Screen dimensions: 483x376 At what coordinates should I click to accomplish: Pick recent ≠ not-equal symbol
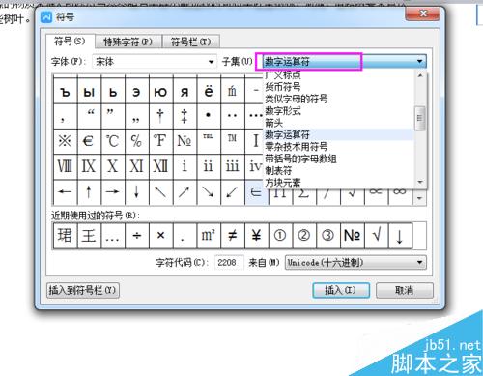tap(233, 236)
